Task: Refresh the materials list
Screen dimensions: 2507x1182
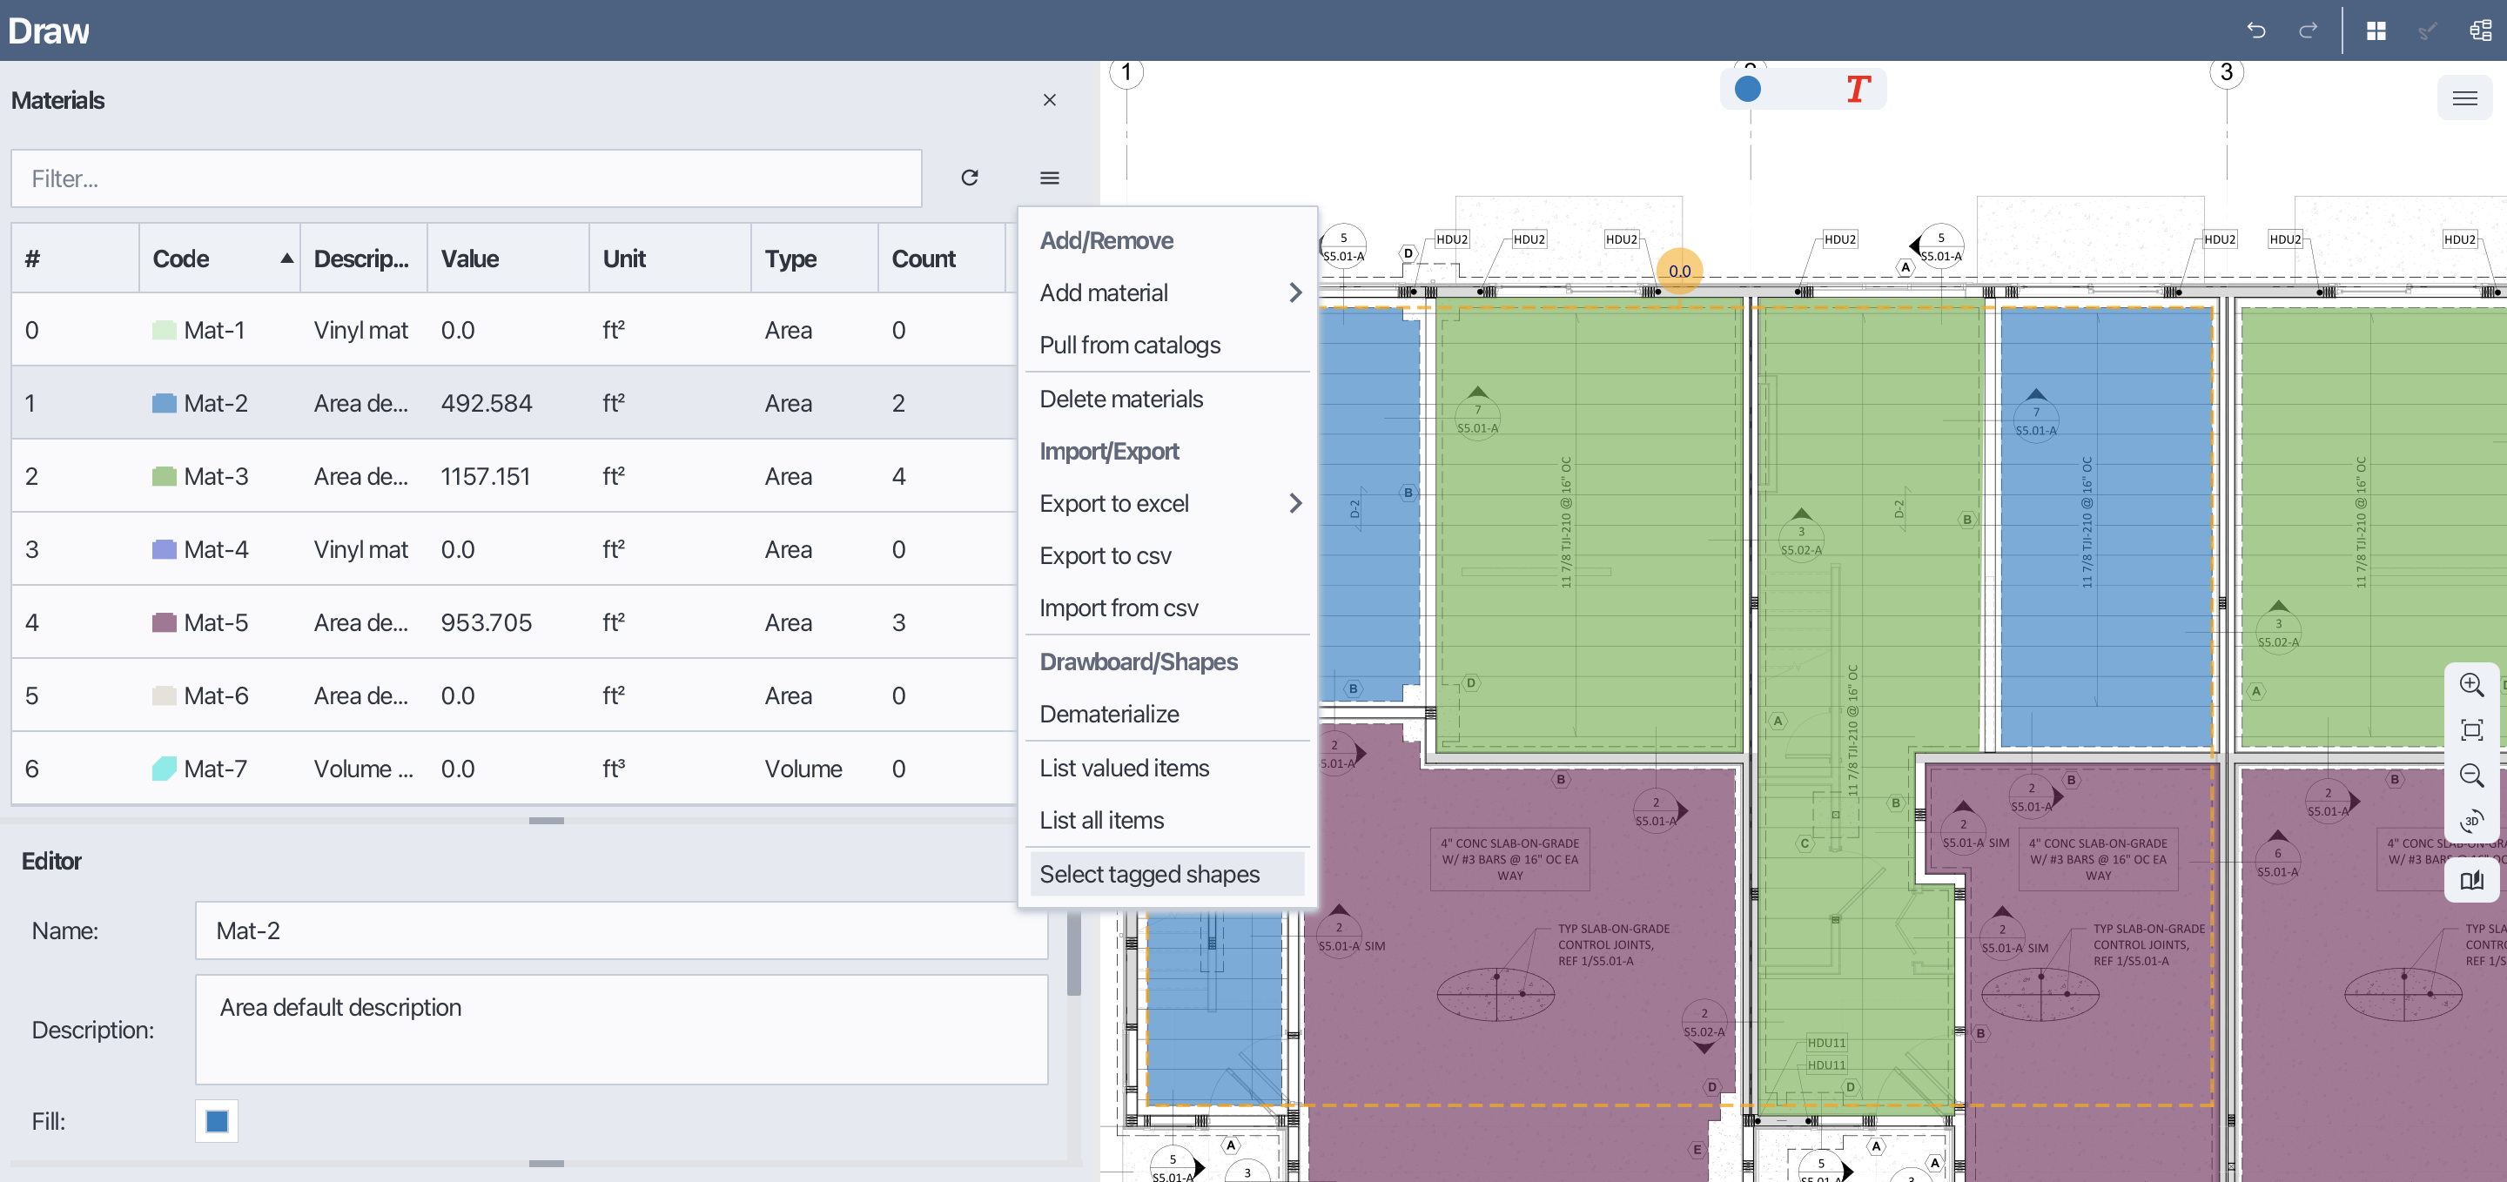Action: tap(970, 177)
